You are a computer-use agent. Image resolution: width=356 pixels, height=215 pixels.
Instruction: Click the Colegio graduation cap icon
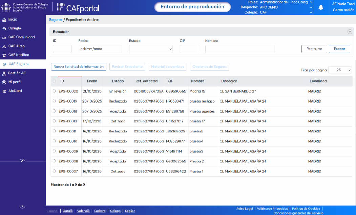pyautogui.click(x=4, y=28)
